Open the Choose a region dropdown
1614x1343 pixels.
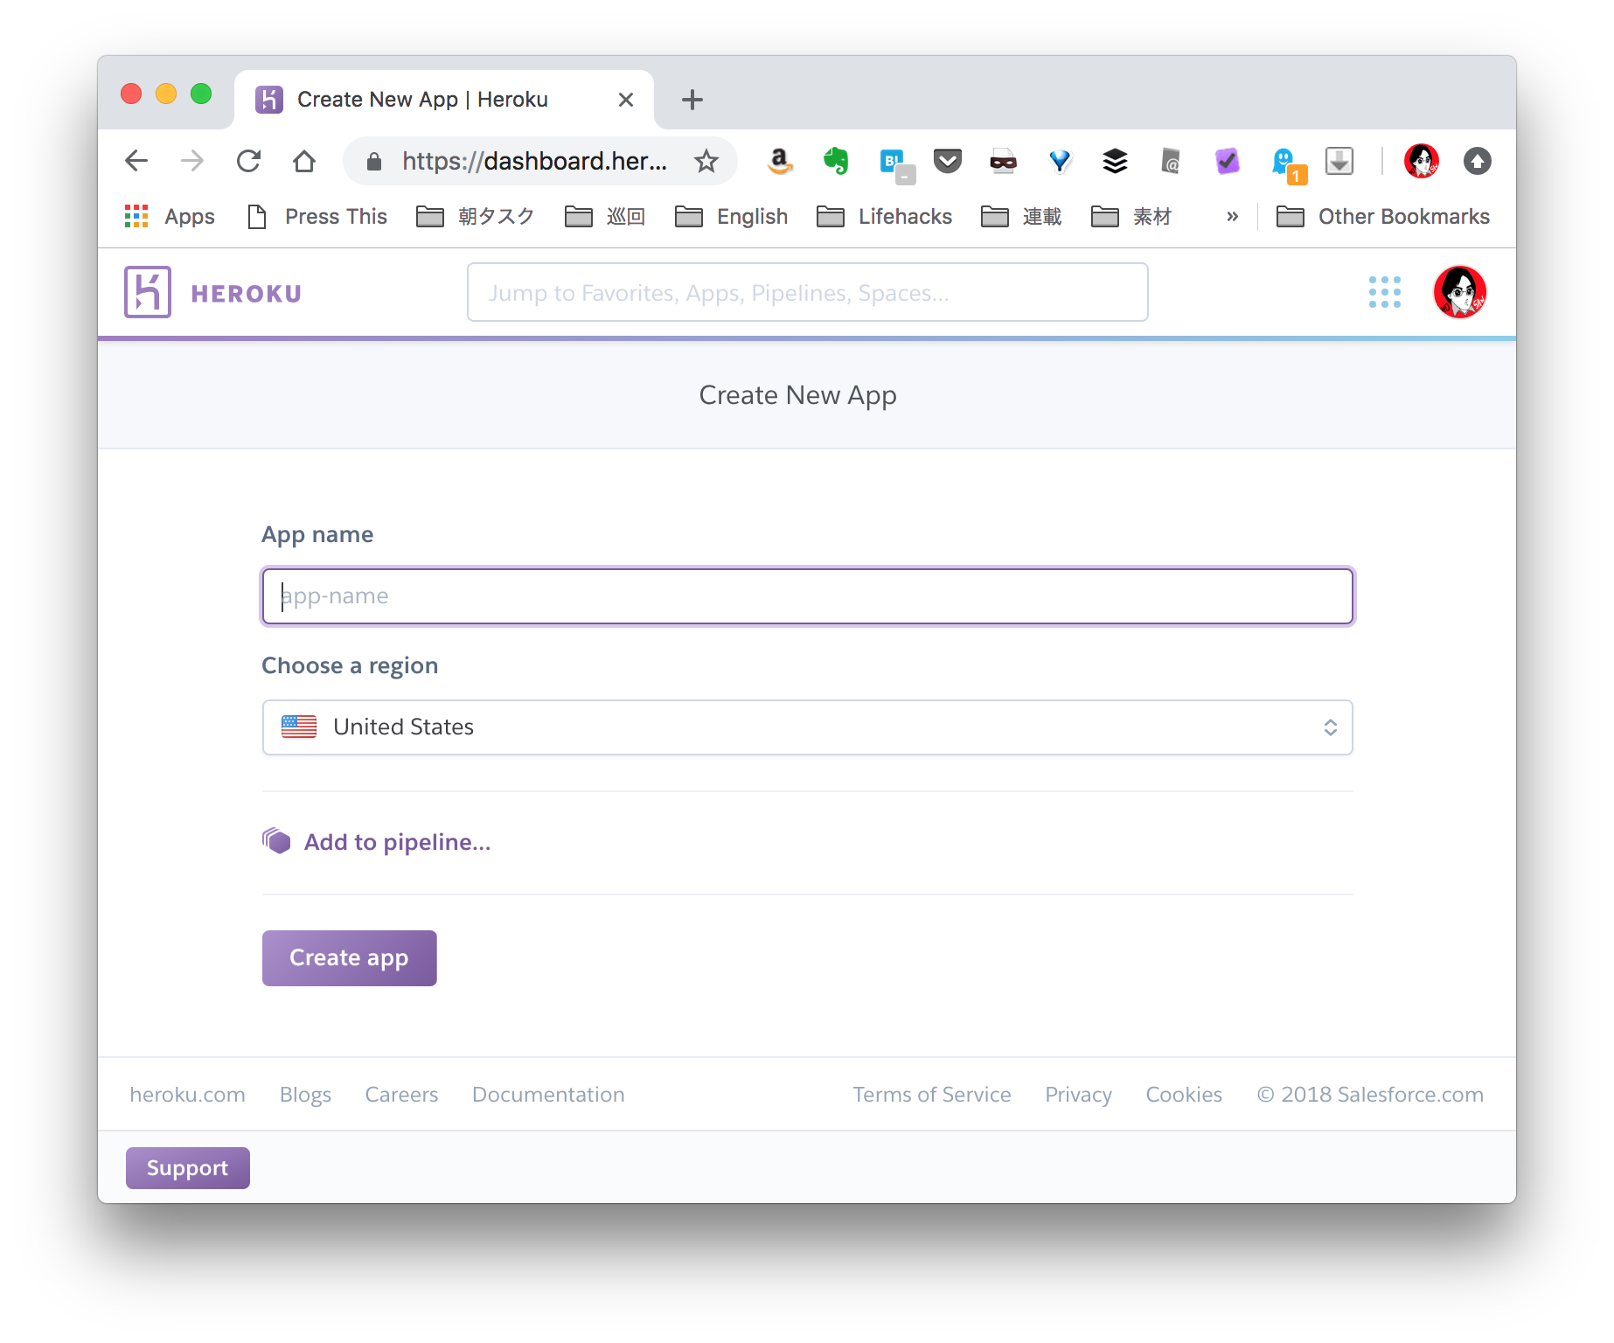[x=808, y=727]
